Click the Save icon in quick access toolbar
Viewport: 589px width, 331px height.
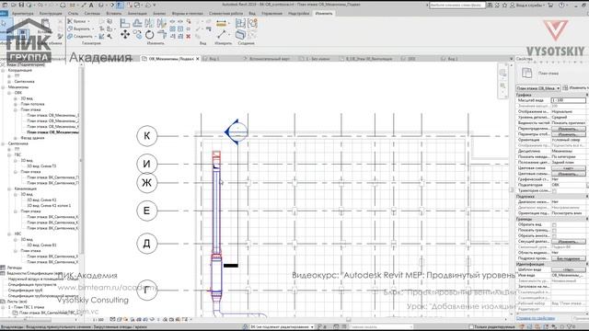(21, 5)
